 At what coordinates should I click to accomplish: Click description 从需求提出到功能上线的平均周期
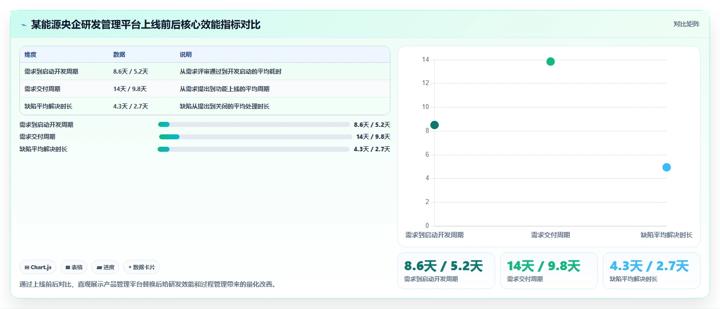(225, 89)
